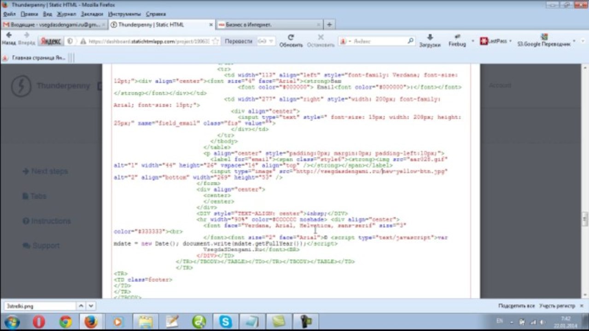Open the green swirl taskbar application
Image resolution: width=589 pixels, height=331 pixels.
pyautogui.click(x=199, y=322)
